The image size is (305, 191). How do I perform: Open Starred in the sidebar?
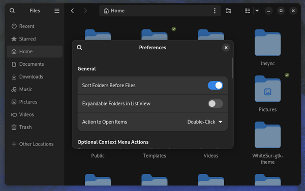[35, 39]
